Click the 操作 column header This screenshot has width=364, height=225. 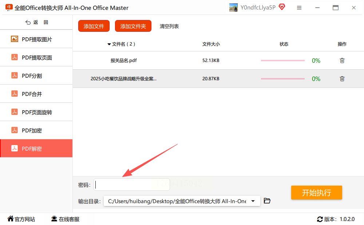pos(342,44)
